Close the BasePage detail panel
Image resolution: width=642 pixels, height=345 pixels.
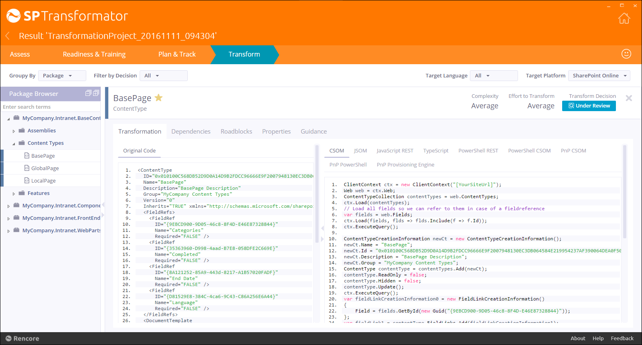[x=629, y=98]
